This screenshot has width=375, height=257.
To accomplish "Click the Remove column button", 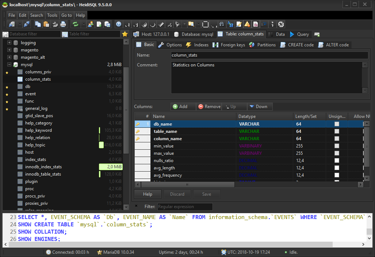I will 209,107.
